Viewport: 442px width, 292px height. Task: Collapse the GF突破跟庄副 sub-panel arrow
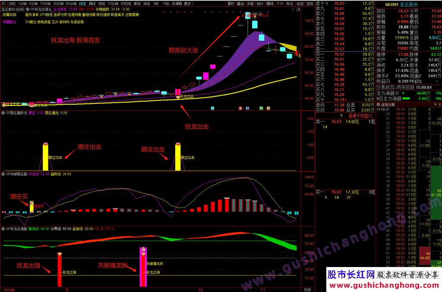tap(3, 174)
